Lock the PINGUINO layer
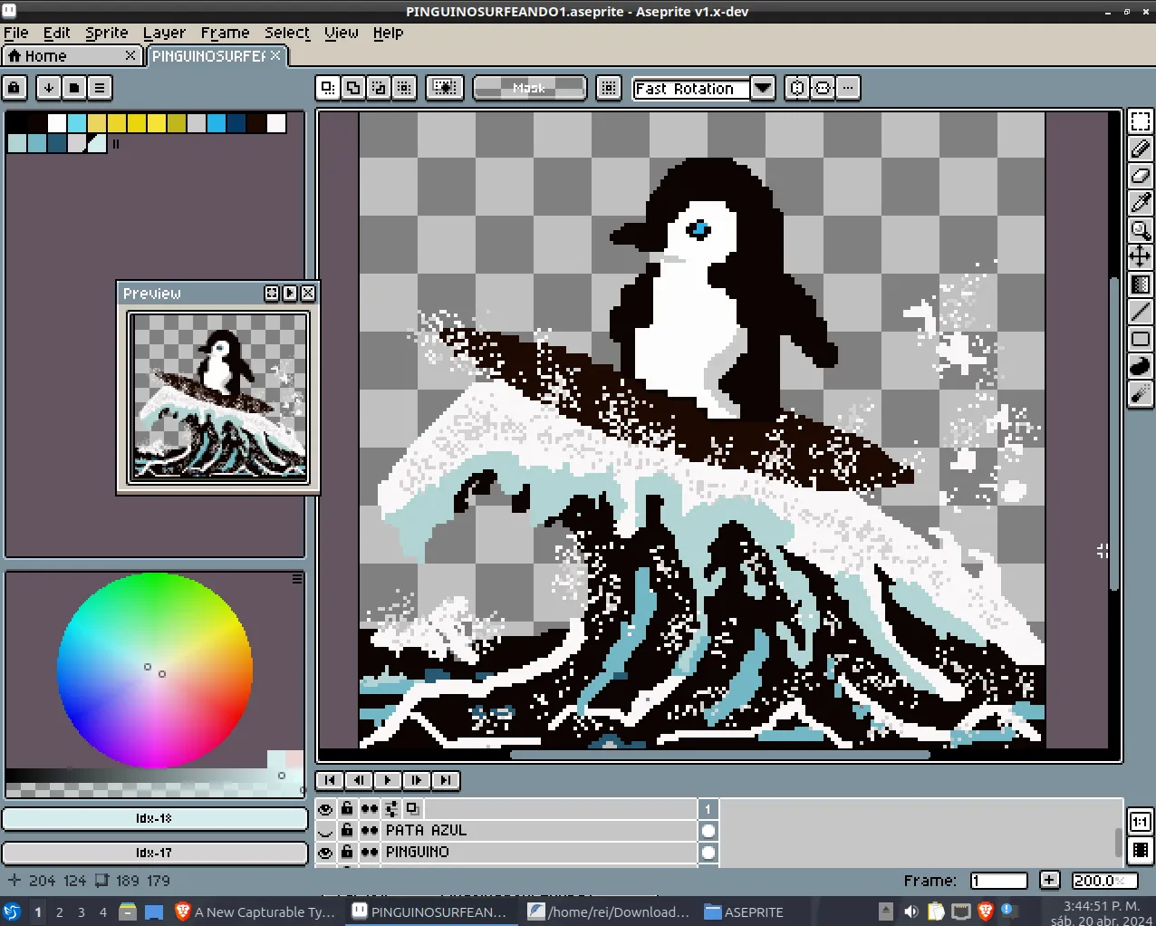 (347, 852)
